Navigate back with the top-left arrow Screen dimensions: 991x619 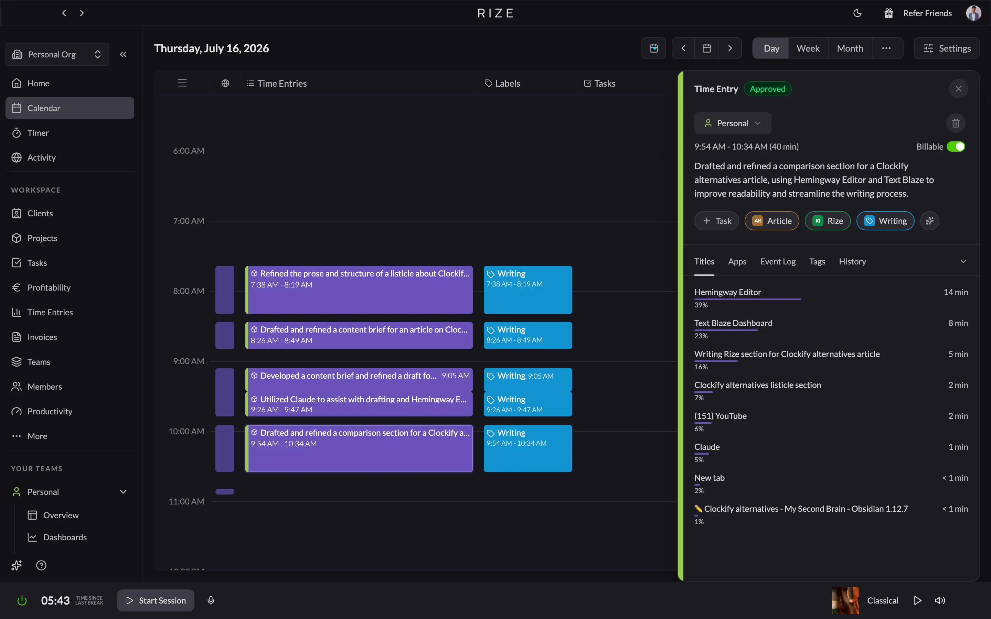pyautogui.click(x=64, y=13)
